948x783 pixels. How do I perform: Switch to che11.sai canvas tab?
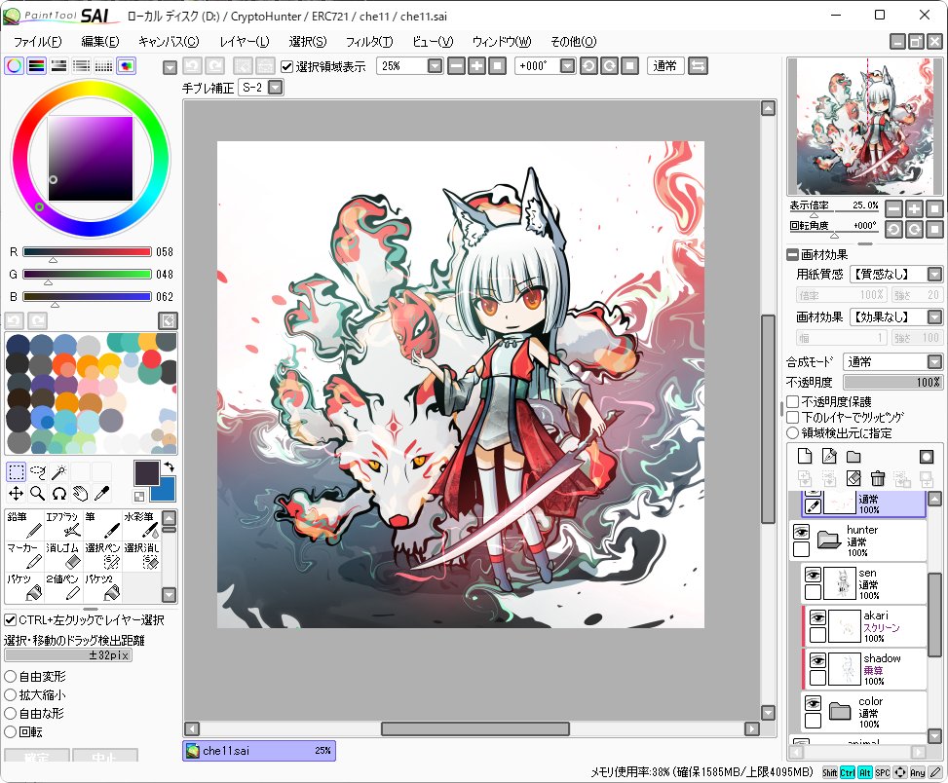(x=259, y=750)
